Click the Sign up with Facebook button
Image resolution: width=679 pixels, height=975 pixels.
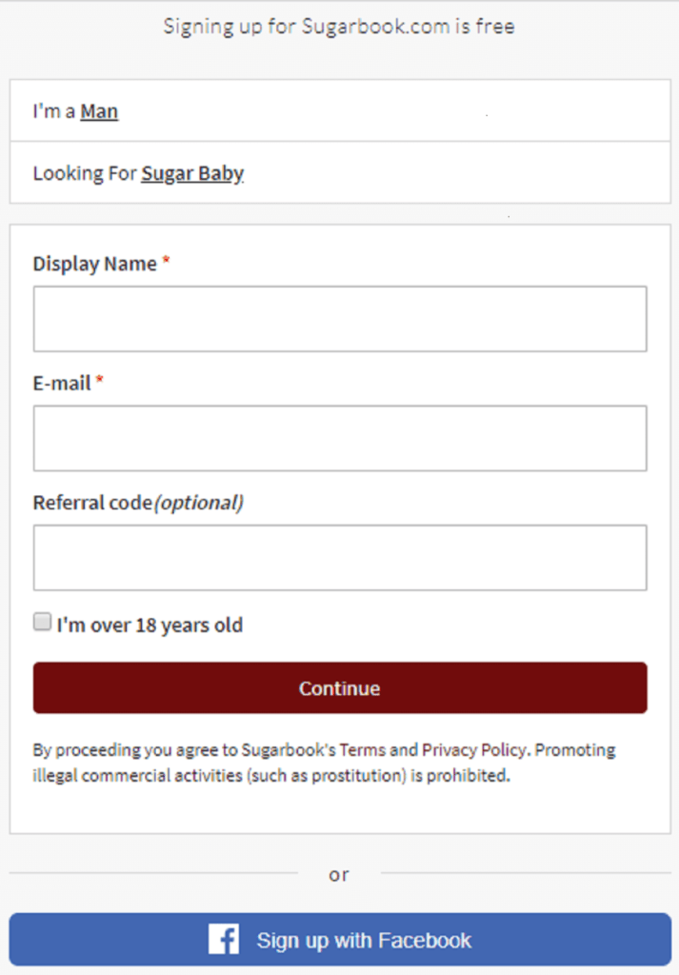click(x=339, y=939)
